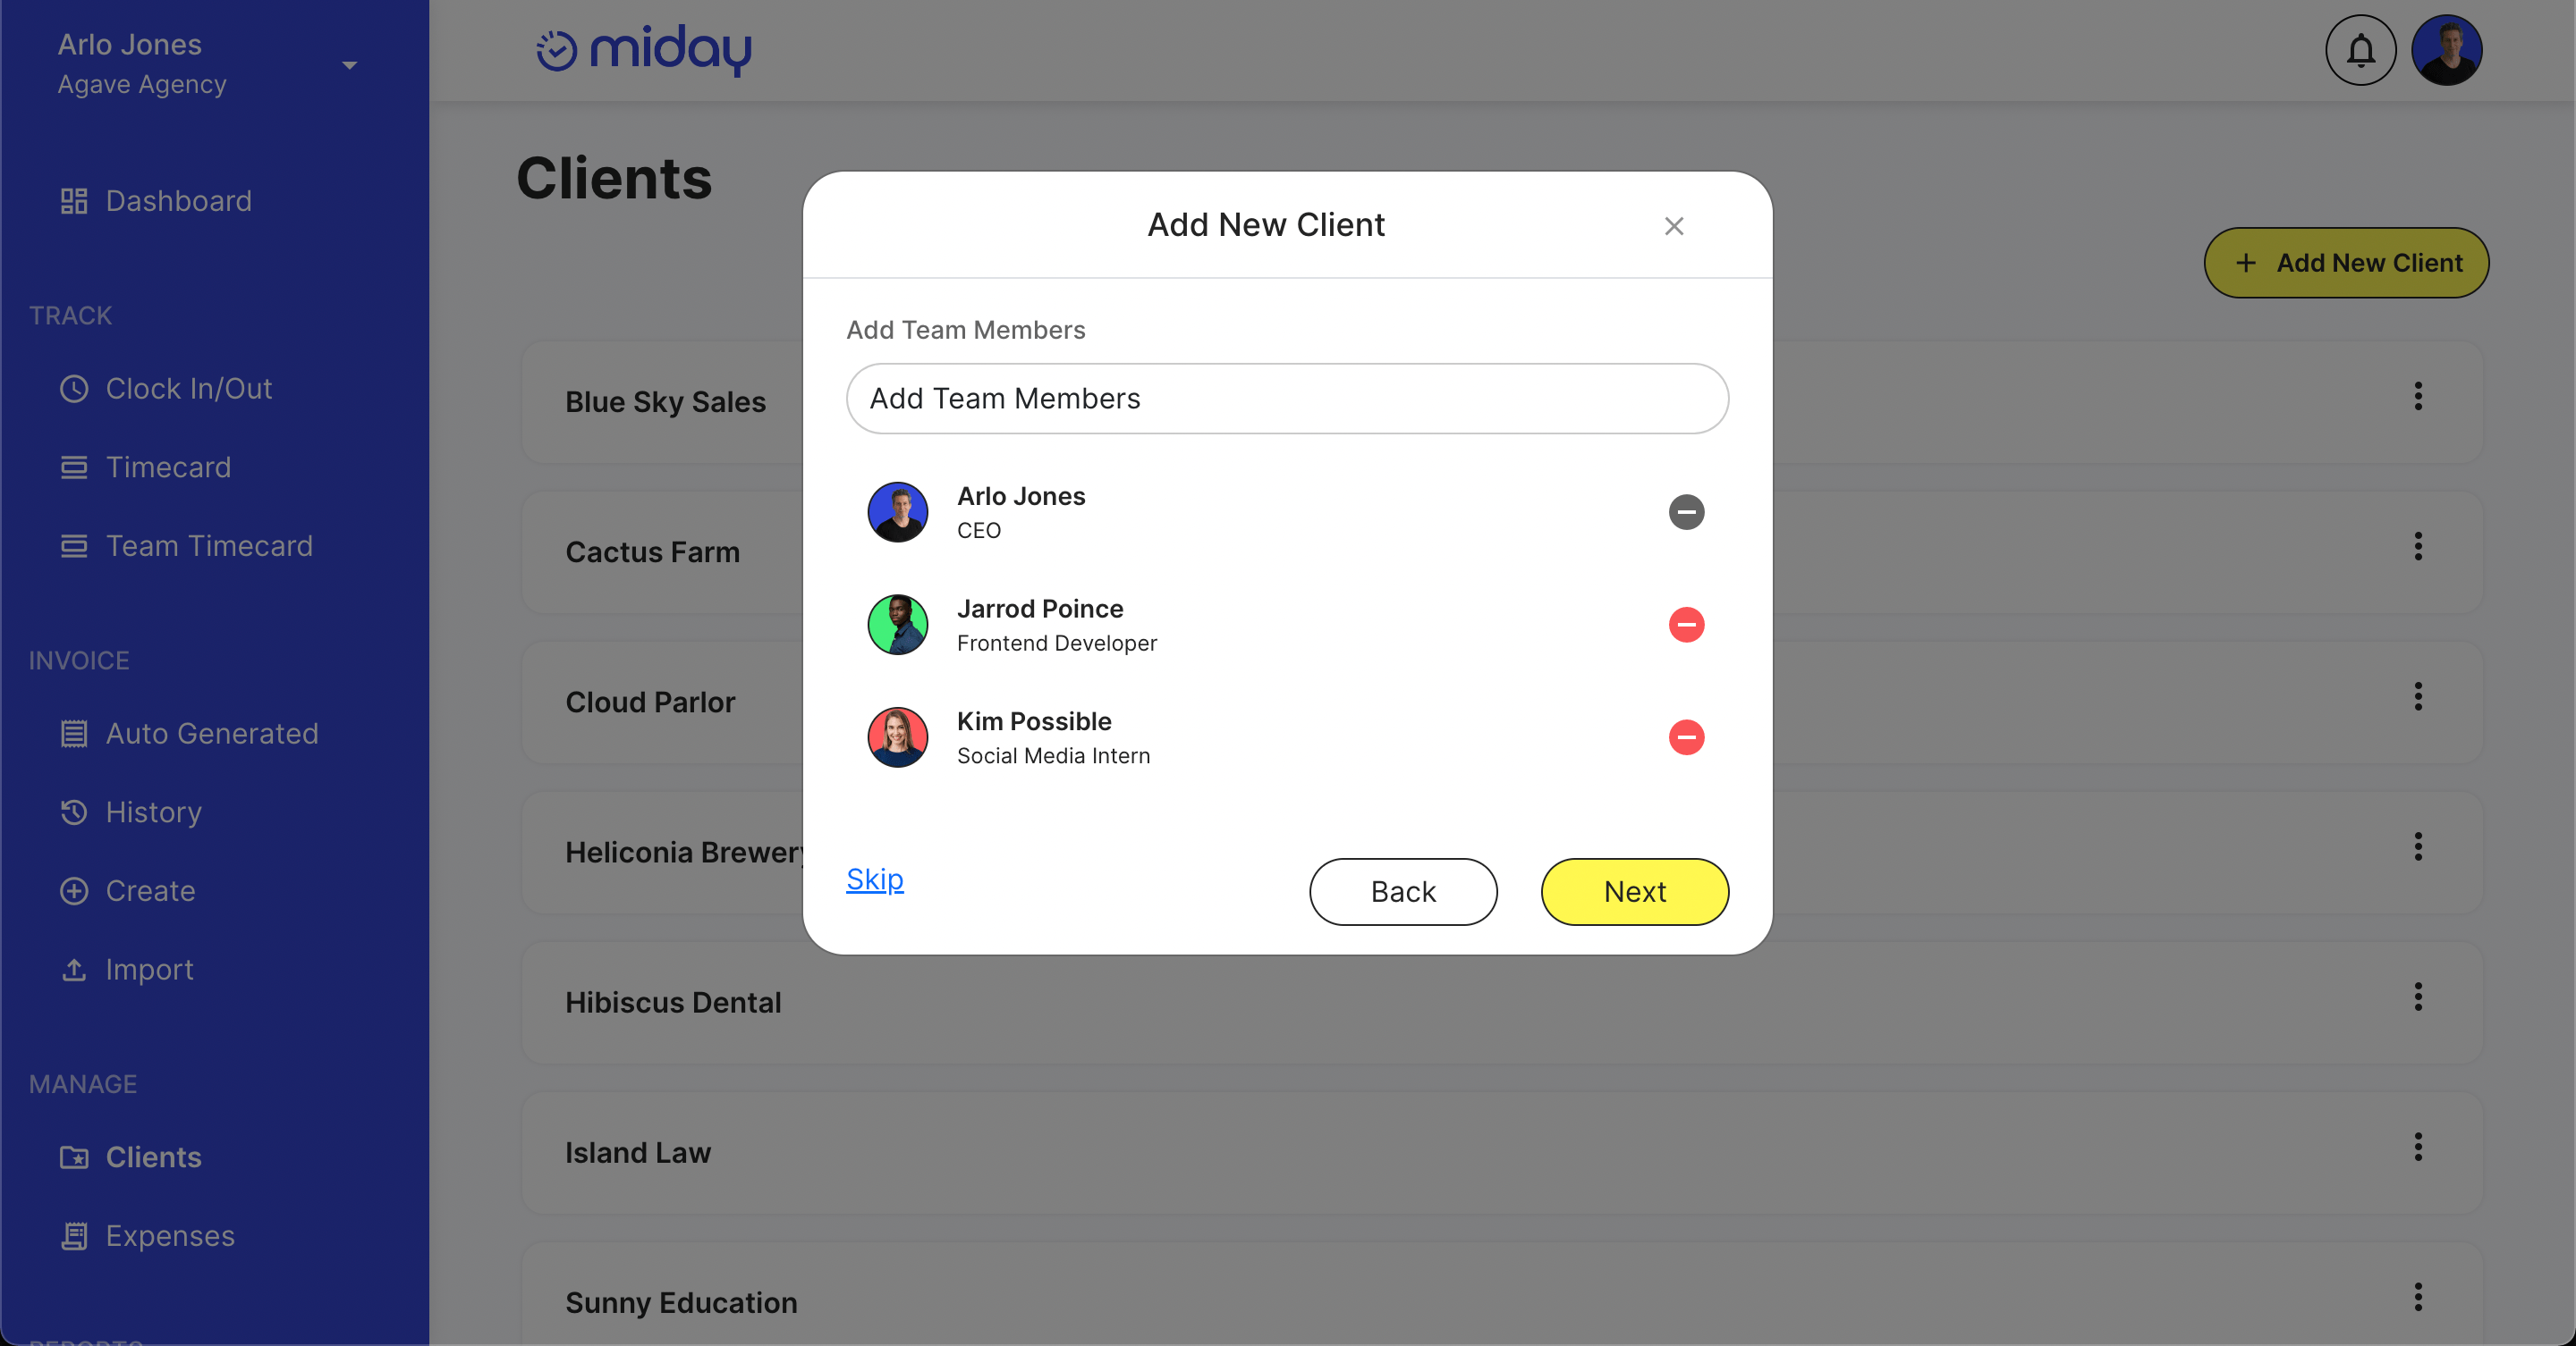The height and width of the screenshot is (1346, 2576).
Task: Remove Jarrod Poince from team members
Action: tap(1683, 625)
